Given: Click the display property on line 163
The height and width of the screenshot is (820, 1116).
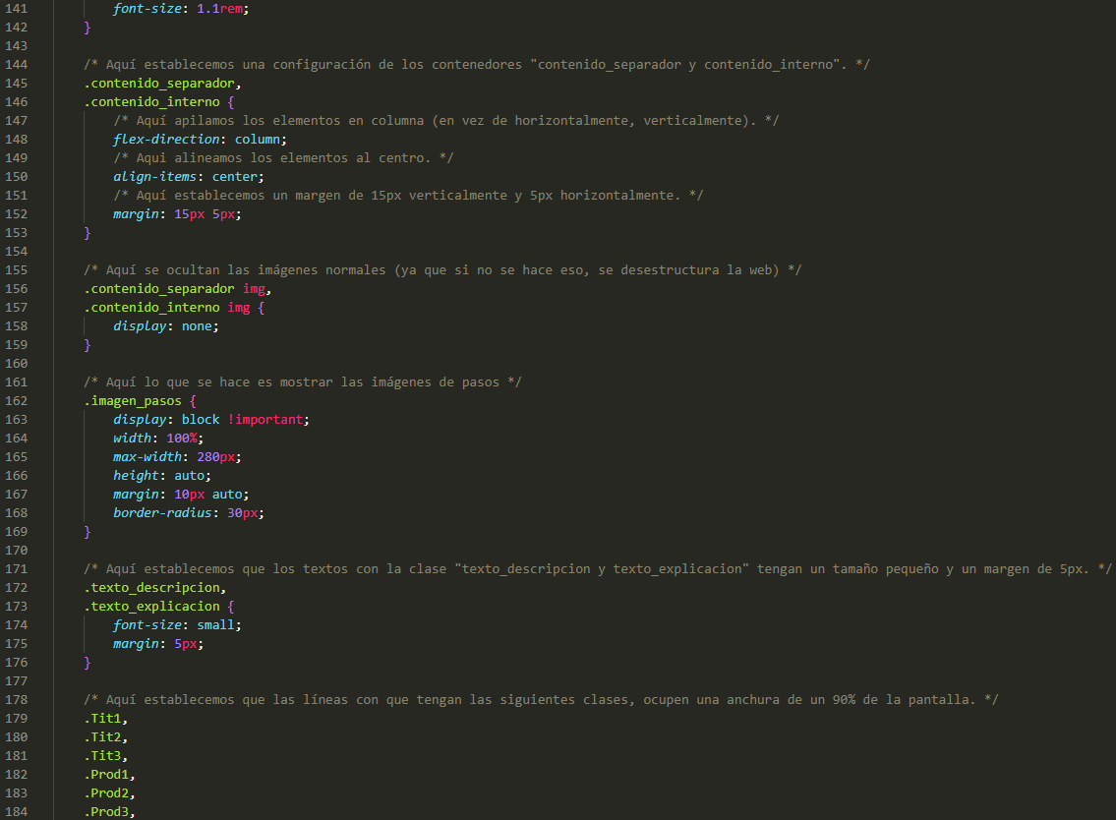Looking at the screenshot, I should coord(140,419).
